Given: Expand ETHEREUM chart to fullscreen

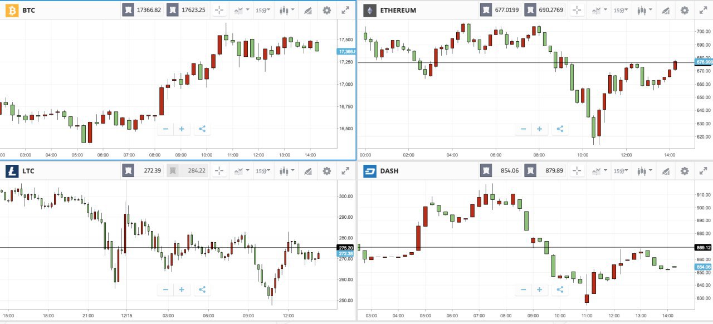Looking at the screenshot, I should point(704,10).
